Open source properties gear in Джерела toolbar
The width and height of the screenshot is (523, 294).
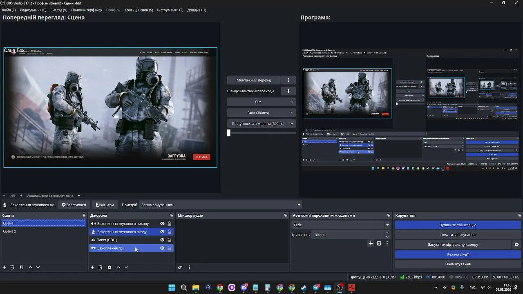click(x=110, y=267)
